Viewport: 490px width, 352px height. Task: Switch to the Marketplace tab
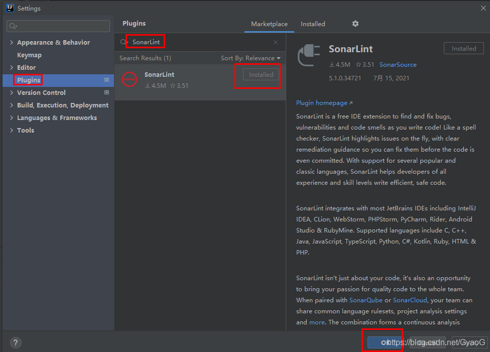[x=269, y=24]
